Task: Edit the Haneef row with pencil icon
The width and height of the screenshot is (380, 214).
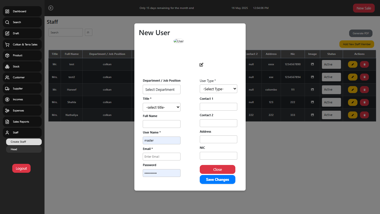Action: tap(353, 90)
